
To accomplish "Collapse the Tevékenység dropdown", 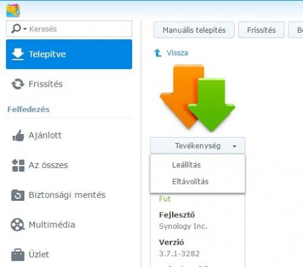I will (x=198, y=146).
